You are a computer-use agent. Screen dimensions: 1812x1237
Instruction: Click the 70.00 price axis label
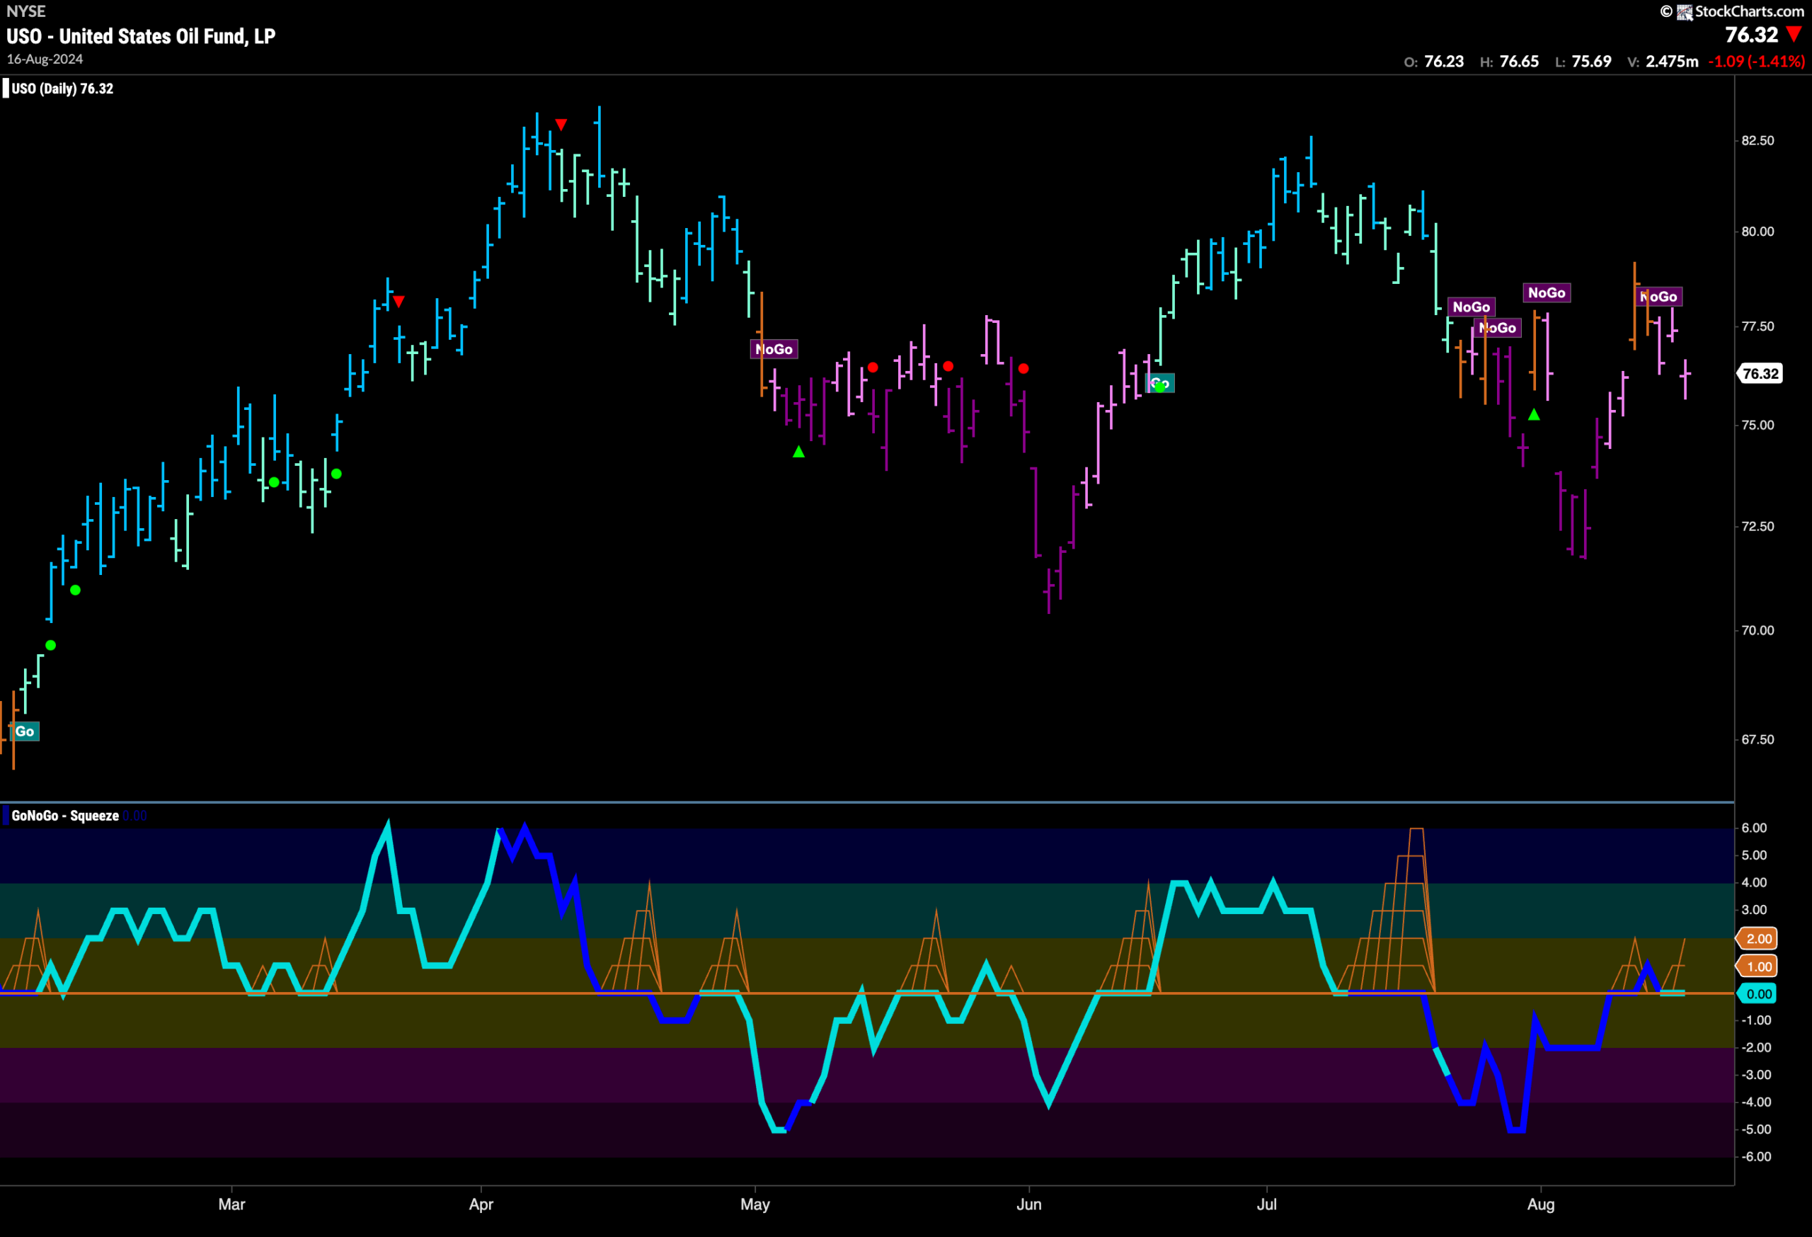[x=1757, y=630]
